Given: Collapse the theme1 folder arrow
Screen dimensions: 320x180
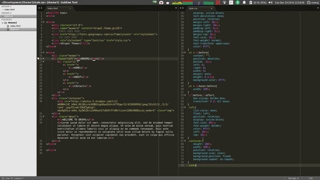Looking at the screenshot, I should pyautogui.click(x=2, y=23).
